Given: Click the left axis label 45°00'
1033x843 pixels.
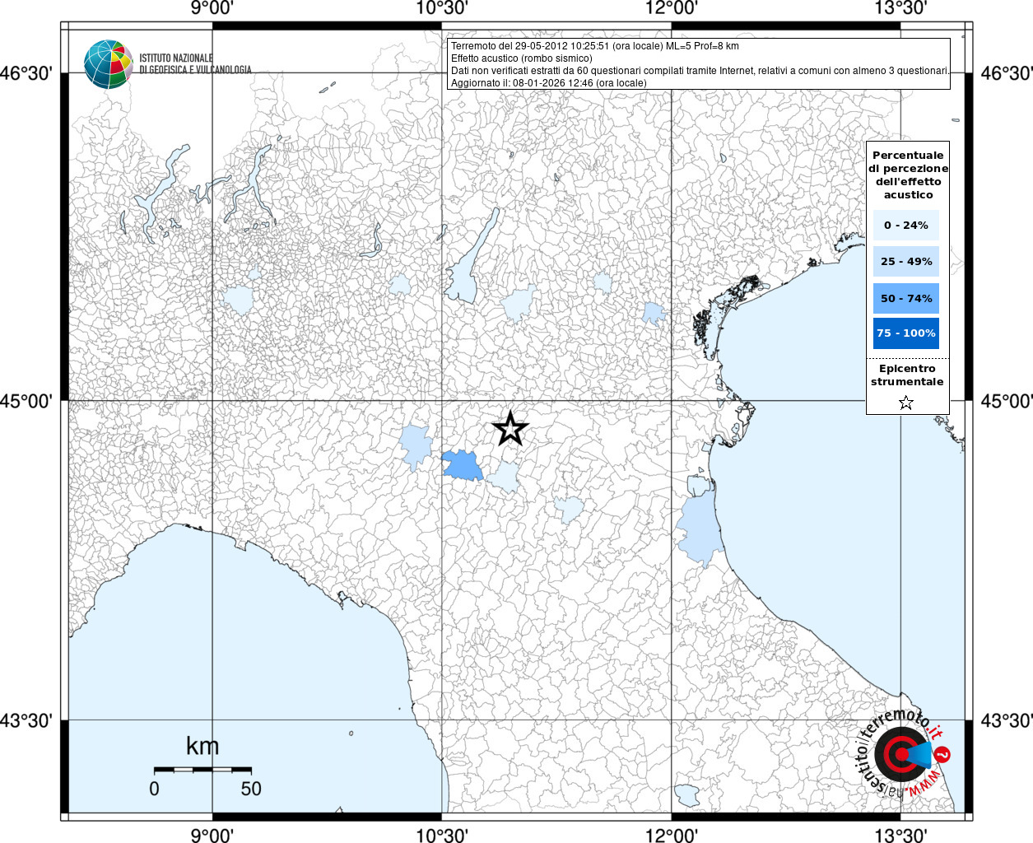Looking at the screenshot, I should tap(26, 402).
